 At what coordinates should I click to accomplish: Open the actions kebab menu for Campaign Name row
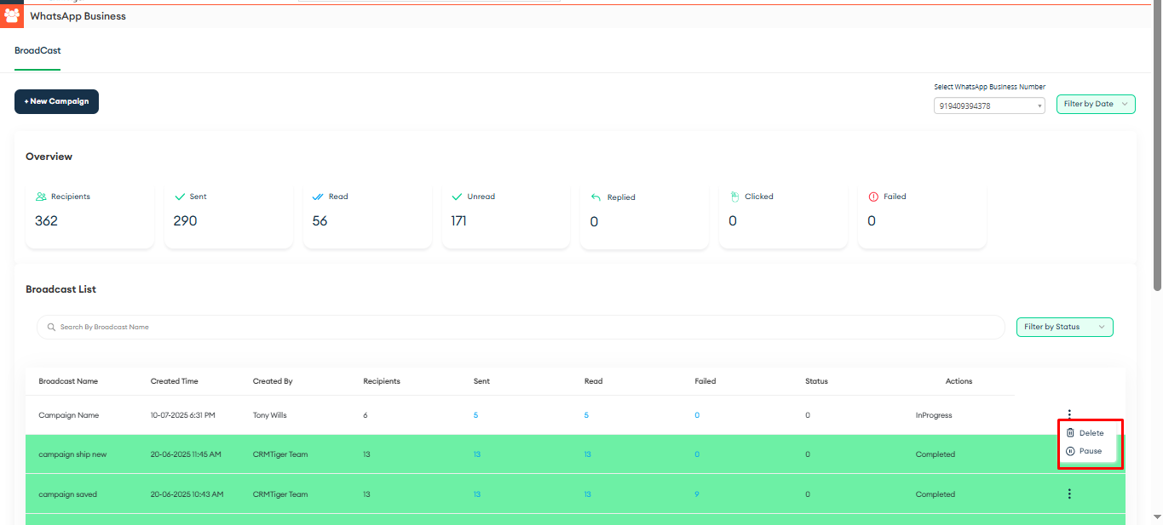[x=1069, y=414]
